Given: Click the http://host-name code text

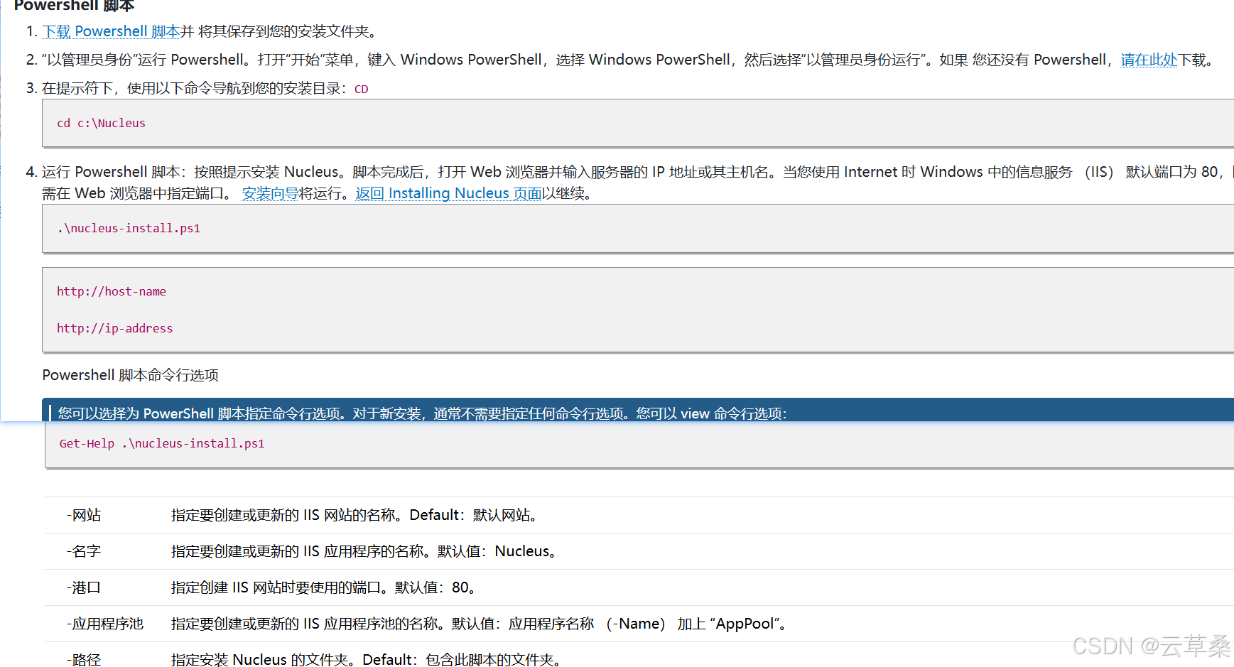Looking at the screenshot, I should coord(112,291).
